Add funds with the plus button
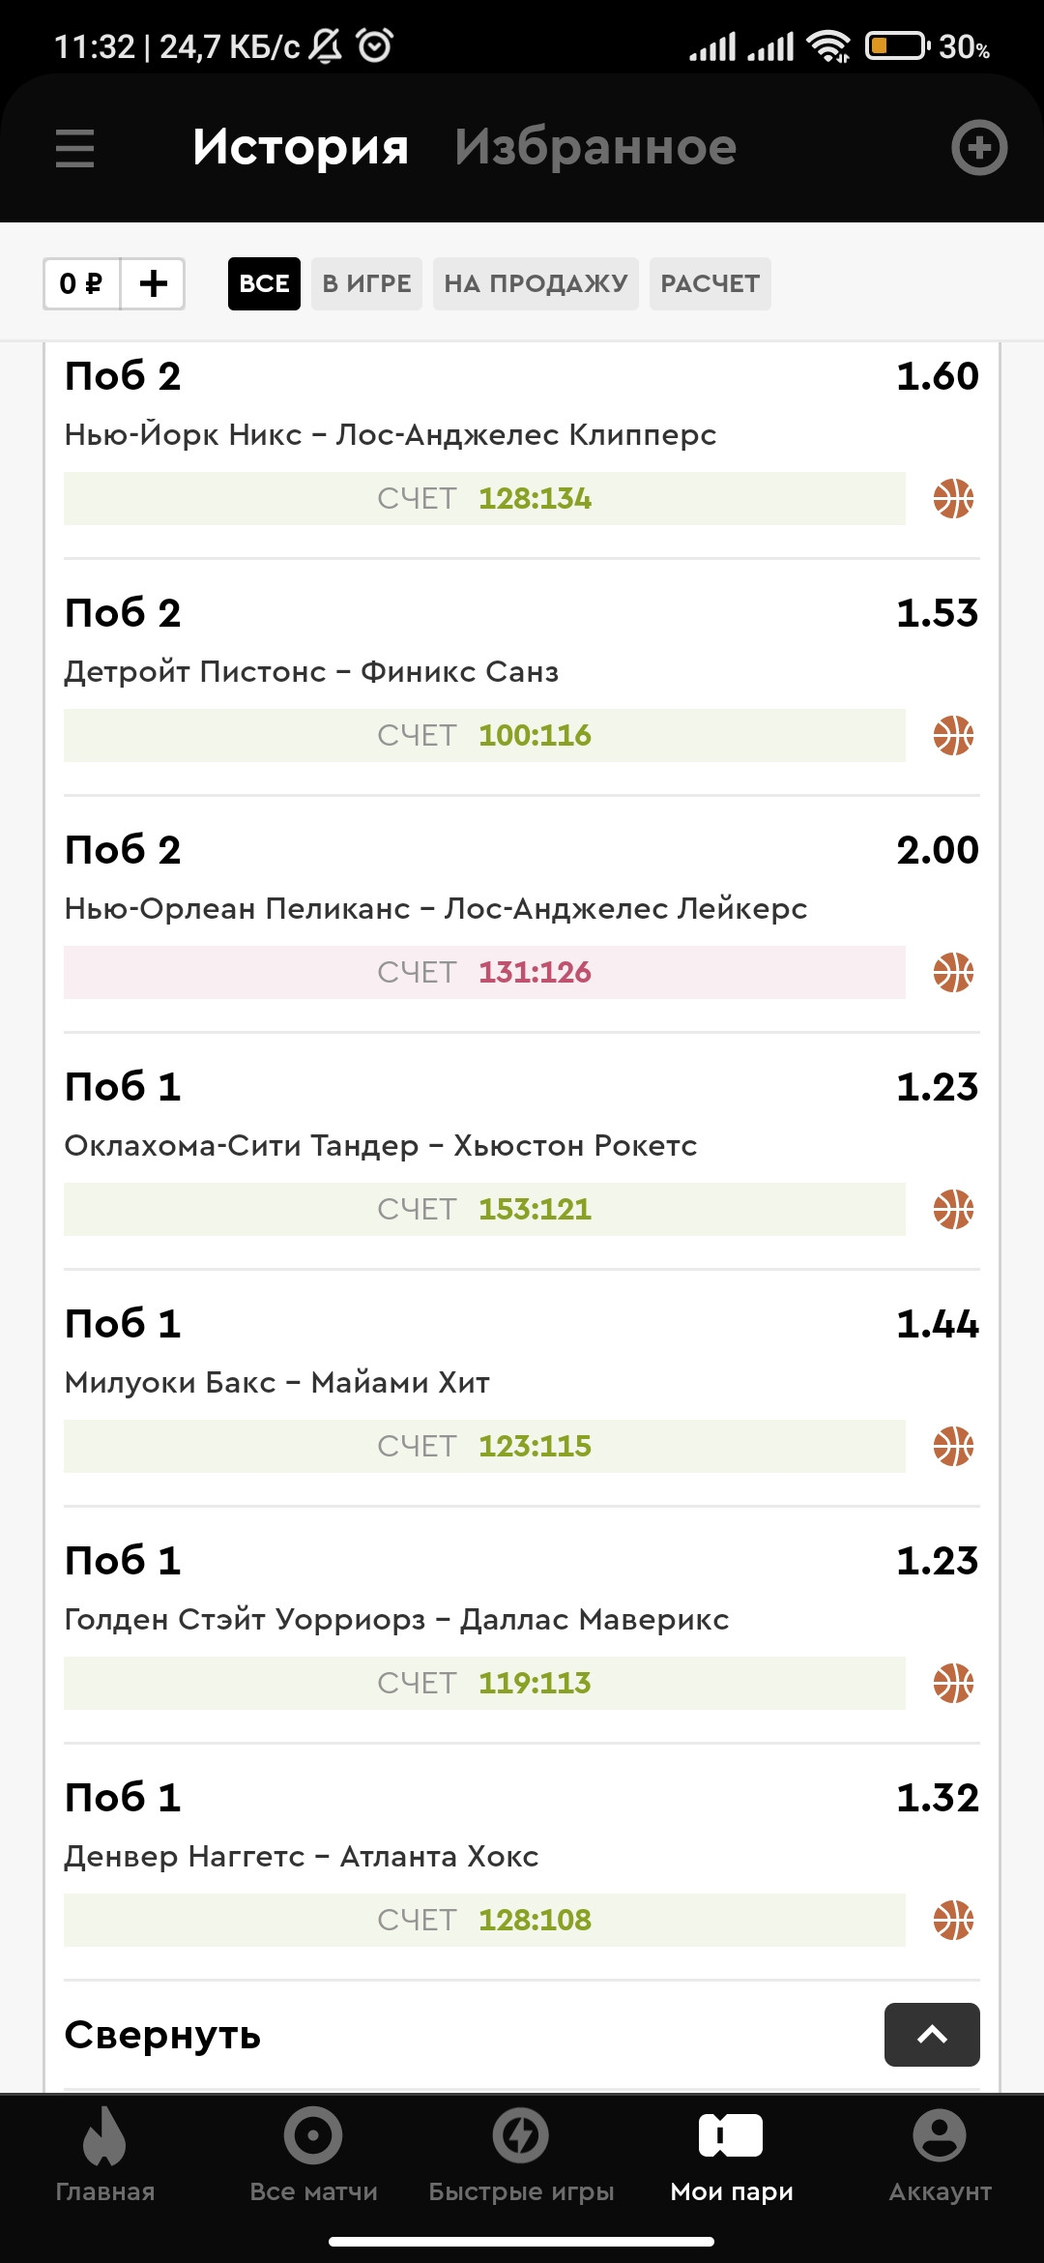Screen dimensions: 1044x2263 click(x=153, y=283)
